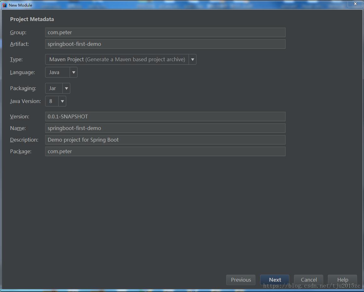Click the IntelliJ icon in title bar
The width and height of the screenshot is (364, 292).
pyautogui.click(x=5, y=5)
